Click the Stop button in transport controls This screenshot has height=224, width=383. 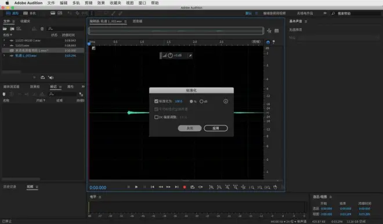click(128, 187)
